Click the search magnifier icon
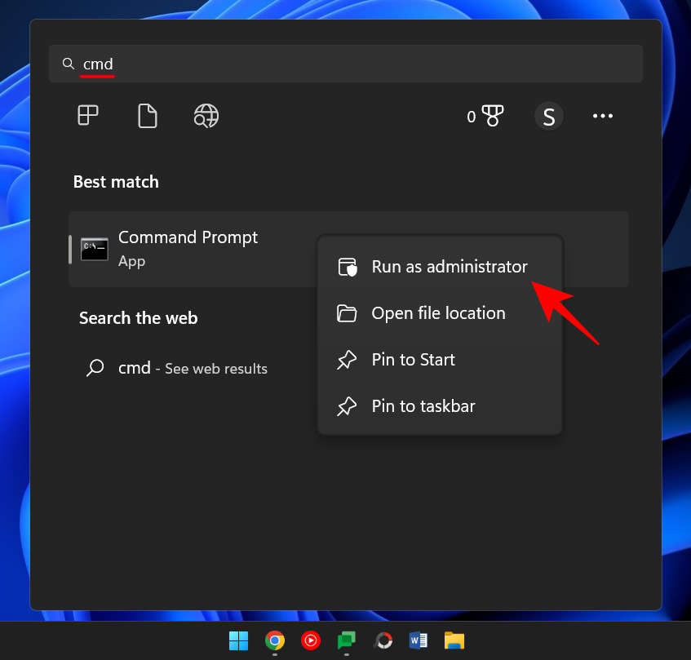The height and width of the screenshot is (660, 691). point(69,63)
